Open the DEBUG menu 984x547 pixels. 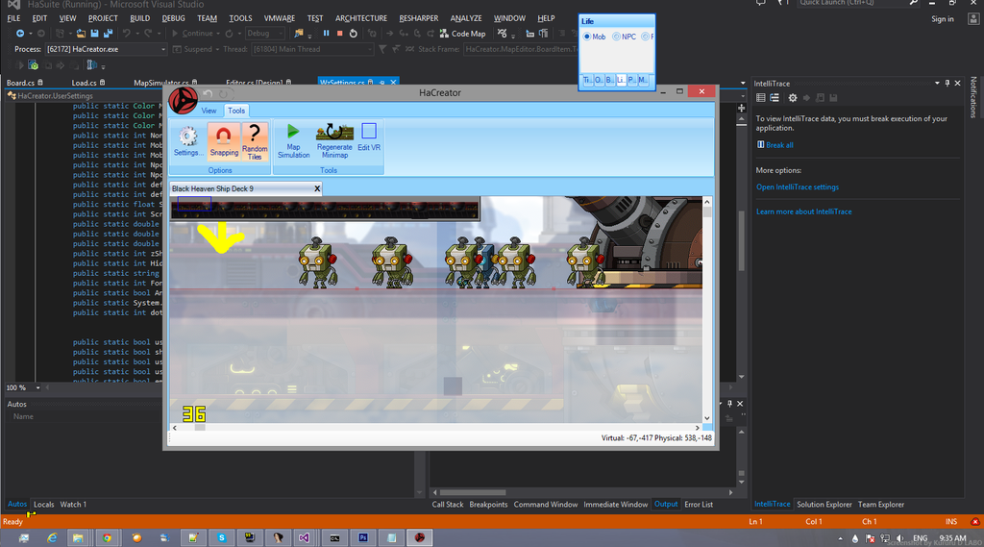coord(173,18)
